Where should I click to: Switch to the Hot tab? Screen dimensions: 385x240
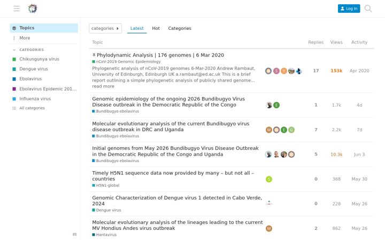point(156,28)
